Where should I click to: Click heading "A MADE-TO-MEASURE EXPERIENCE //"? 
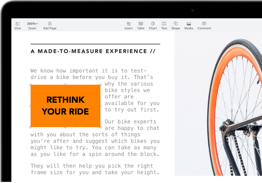tap(93, 51)
